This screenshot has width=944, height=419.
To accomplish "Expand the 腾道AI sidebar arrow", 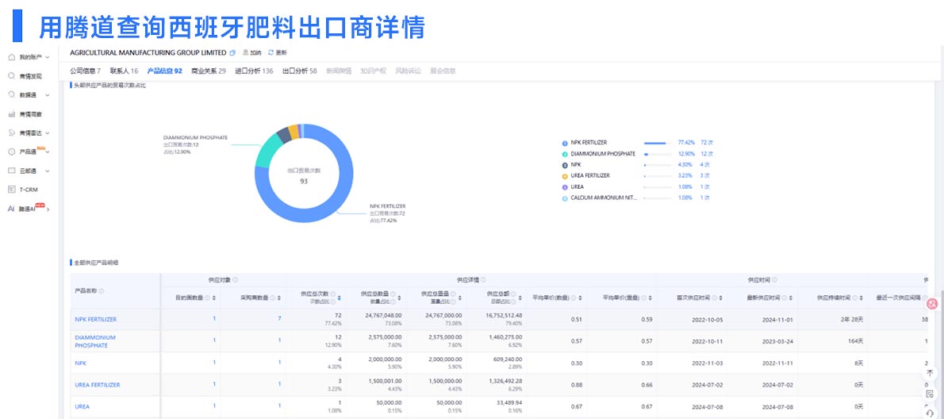I will (48, 209).
